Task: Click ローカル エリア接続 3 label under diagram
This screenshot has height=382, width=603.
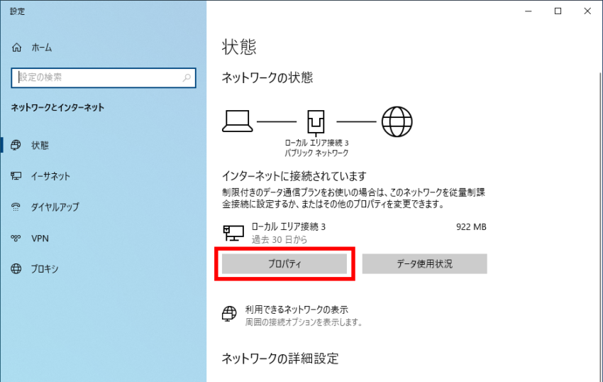Action: coord(316,143)
